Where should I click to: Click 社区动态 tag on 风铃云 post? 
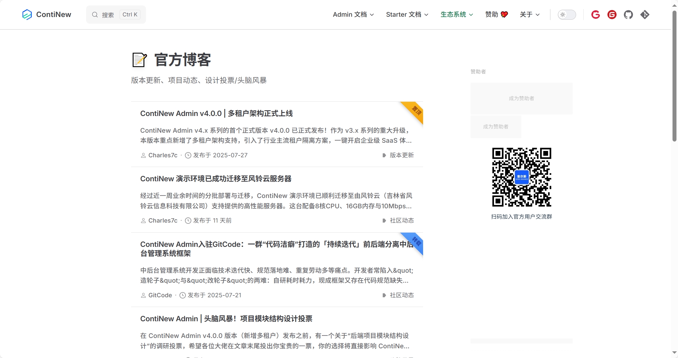pyautogui.click(x=402, y=221)
